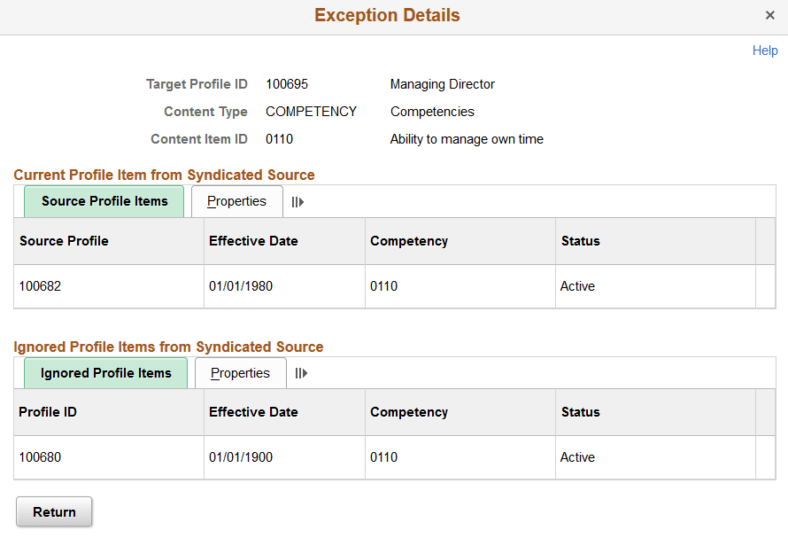
Task: Close the Exception Details dialog
Action: [x=770, y=15]
